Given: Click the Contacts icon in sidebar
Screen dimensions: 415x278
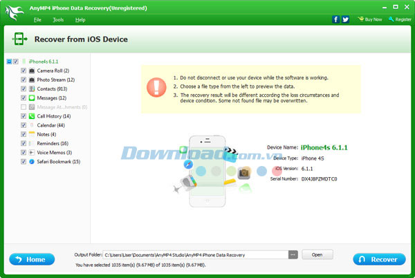Looking at the screenshot, I should point(32,89).
